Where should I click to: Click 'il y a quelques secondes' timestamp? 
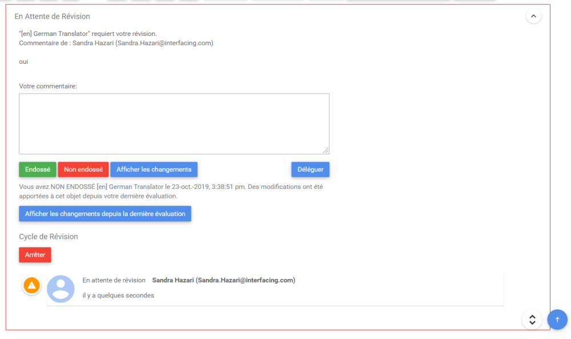[x=118, y=295]
